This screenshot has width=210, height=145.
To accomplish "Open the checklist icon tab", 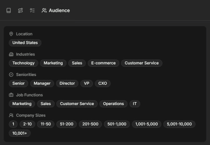I will pos(32,11).
